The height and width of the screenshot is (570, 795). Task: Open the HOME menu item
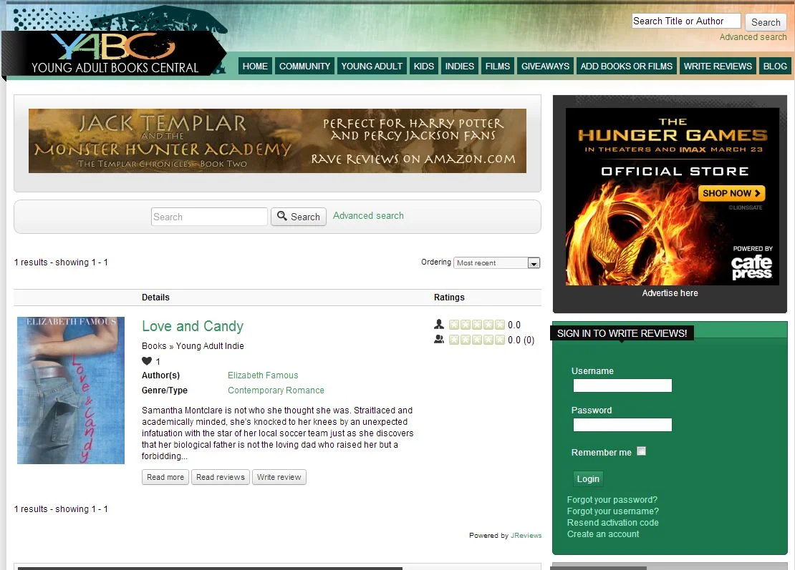click(x=255, y=67)
